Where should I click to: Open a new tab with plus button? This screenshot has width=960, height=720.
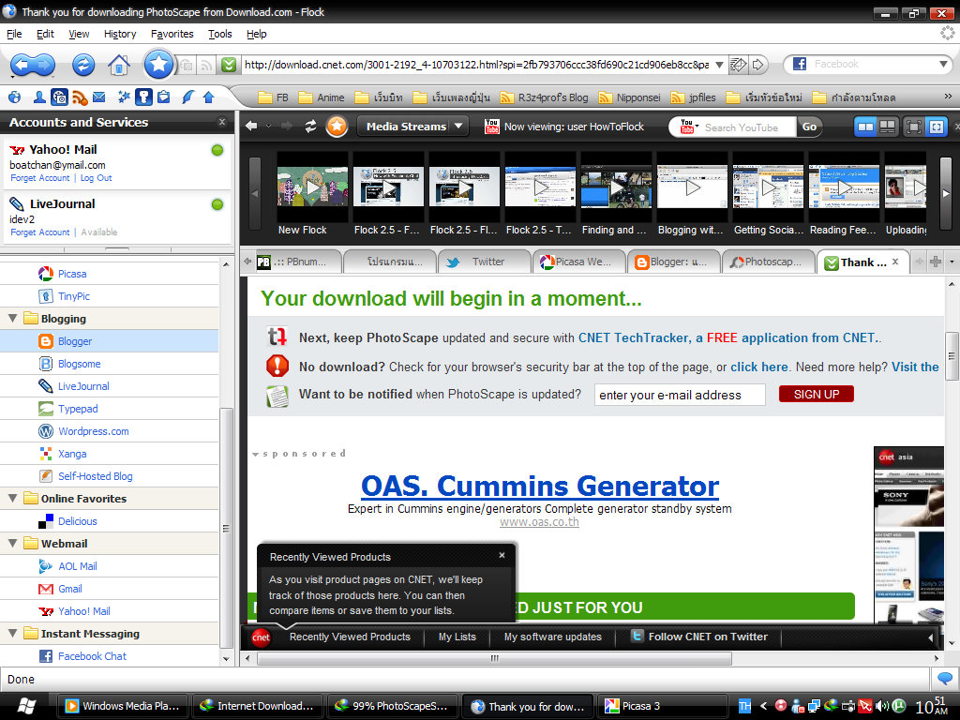(x=936, y=262)
